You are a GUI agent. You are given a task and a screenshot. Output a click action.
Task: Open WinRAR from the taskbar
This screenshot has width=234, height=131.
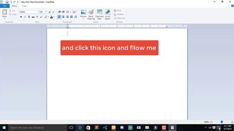click(97, 128)
